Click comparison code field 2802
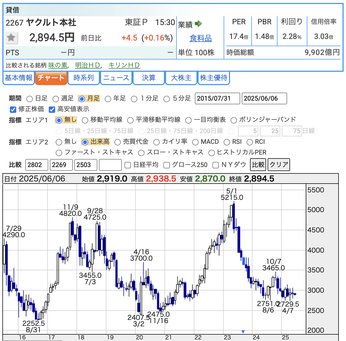This screenshot has height=341, width=346. [37, 165]
